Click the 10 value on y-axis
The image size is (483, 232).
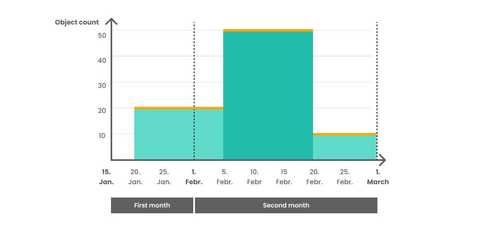pyautogui.click(x=102, y=135)
